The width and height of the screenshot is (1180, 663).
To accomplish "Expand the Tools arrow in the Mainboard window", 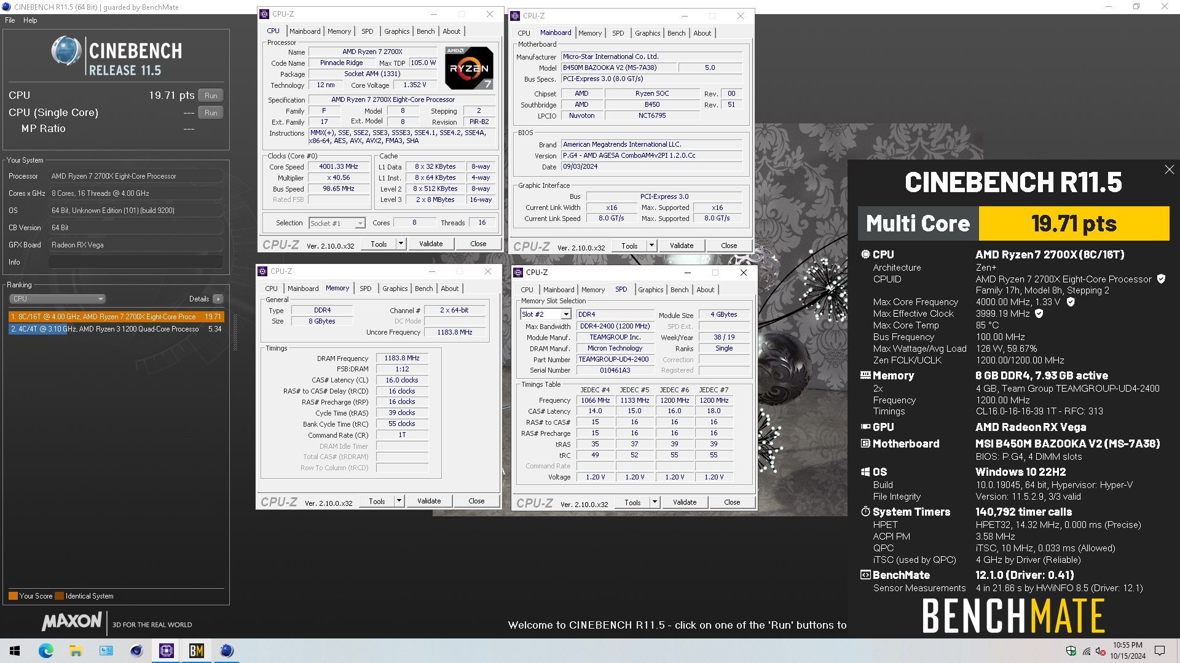I will pyautogui.click(x=651, y=246).
